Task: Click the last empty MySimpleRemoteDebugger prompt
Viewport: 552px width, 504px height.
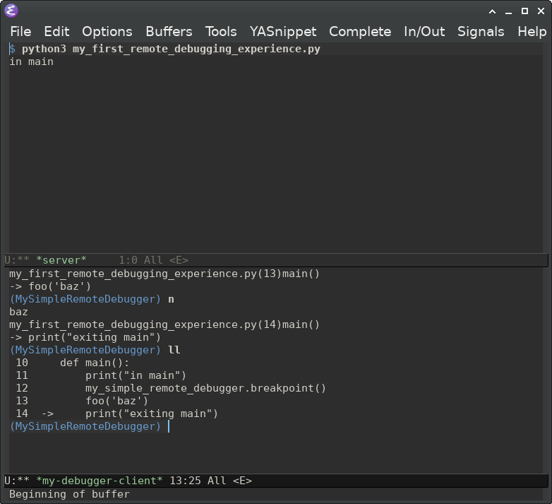Action: click(85, 426)
